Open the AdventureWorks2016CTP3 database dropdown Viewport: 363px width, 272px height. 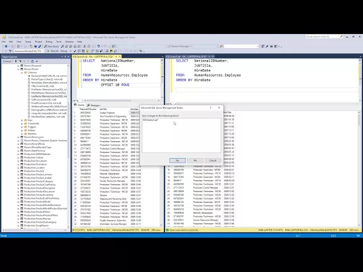[x=43, y=51]
